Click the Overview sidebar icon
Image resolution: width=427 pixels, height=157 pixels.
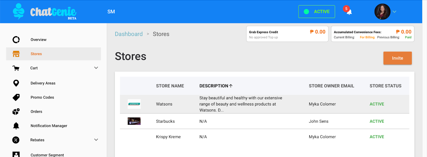coord(16,40)
